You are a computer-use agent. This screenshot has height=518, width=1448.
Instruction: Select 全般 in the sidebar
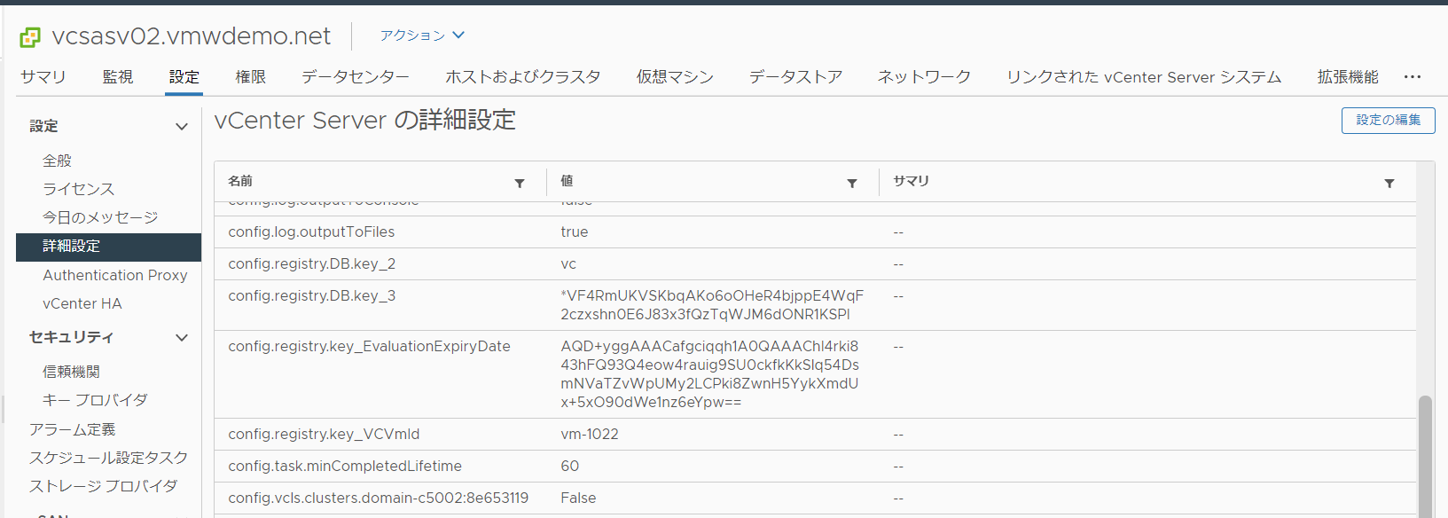(57, 161)
